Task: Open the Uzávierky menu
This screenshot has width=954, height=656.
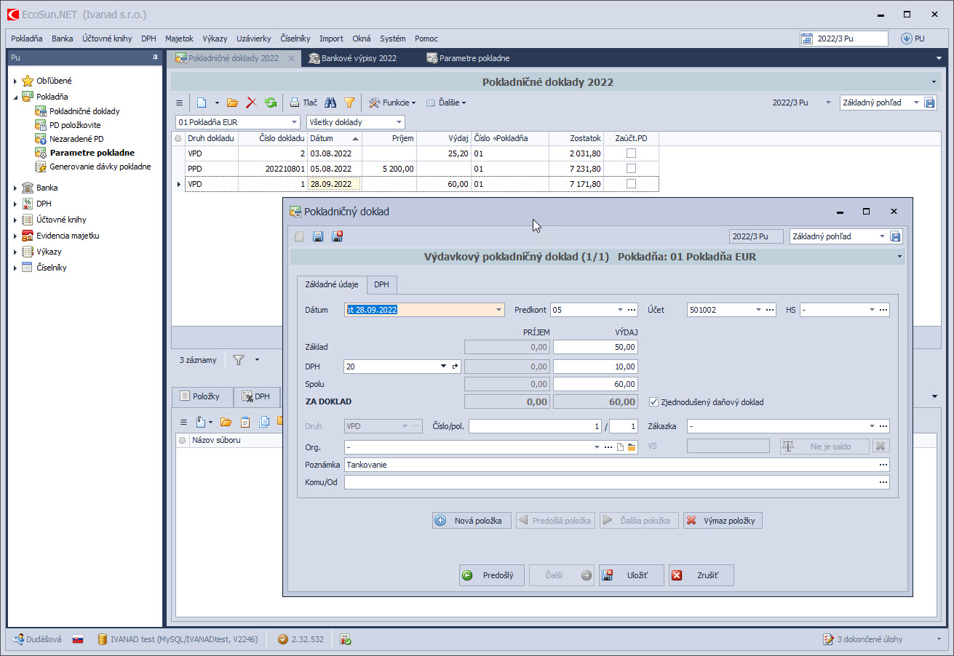Action: click(x=253, y=39)
